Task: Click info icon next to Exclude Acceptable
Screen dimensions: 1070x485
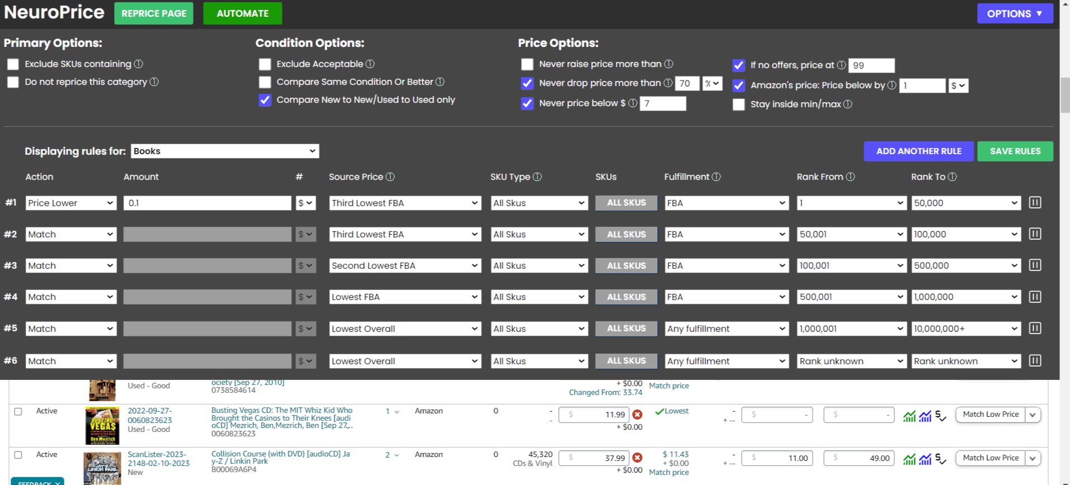Action: coord(370,64)
